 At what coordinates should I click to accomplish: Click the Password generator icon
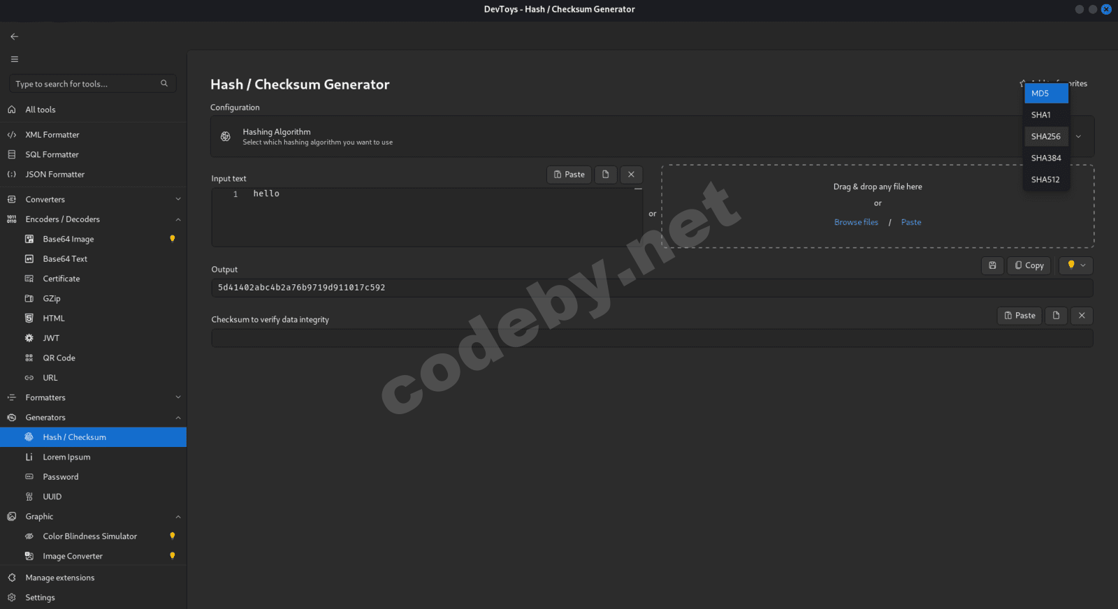click(29, 477)
